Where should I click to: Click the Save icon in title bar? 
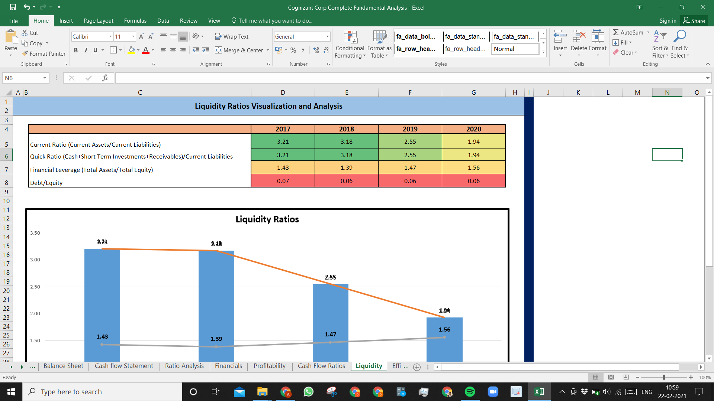13,7
